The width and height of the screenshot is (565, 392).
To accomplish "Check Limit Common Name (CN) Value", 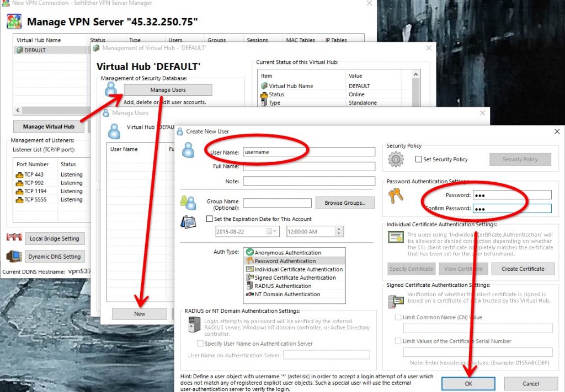I will (398, 317).
